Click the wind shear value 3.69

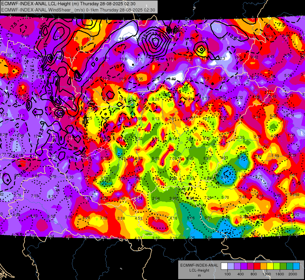69,217
